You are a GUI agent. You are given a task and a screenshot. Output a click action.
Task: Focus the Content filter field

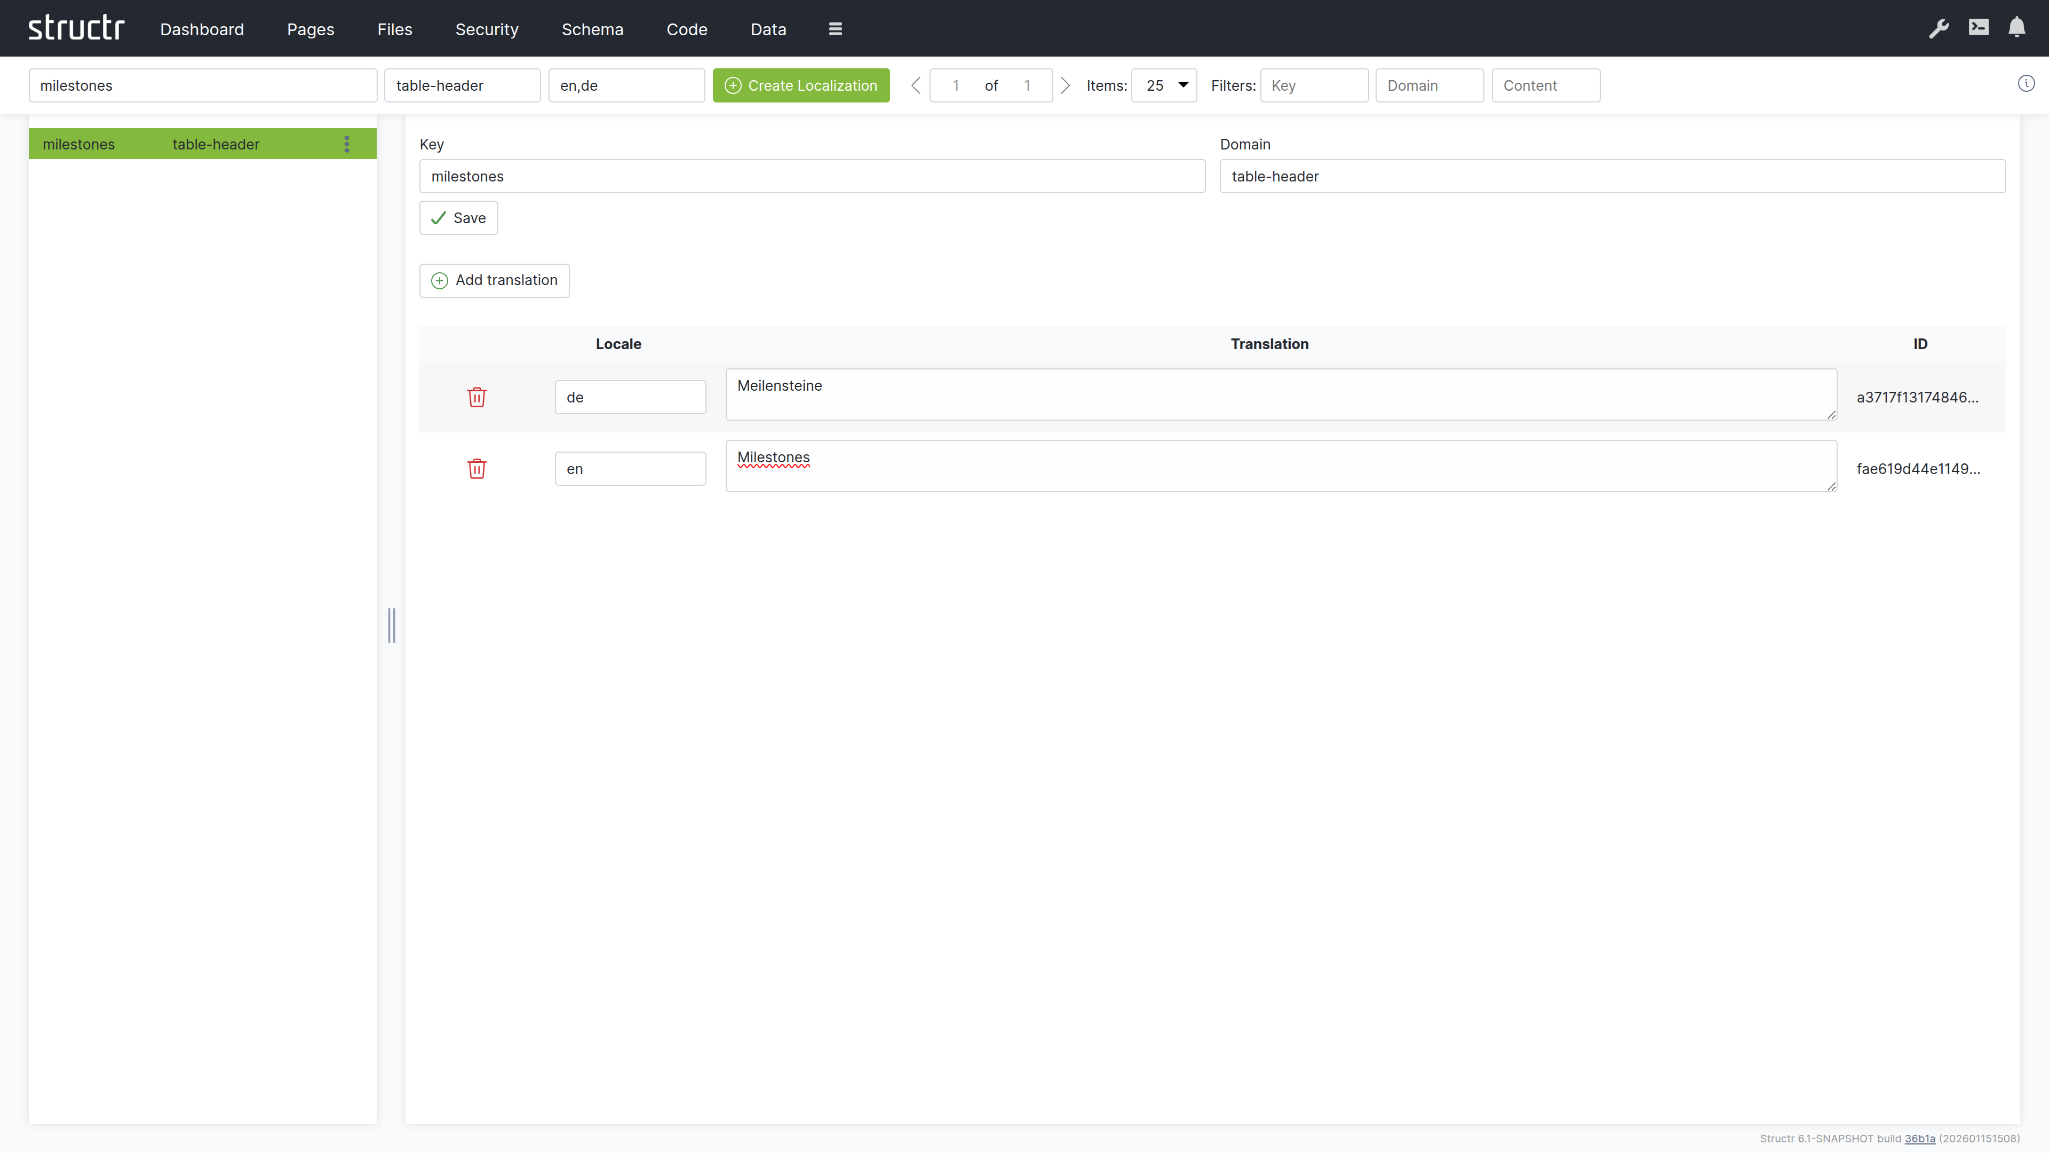[x=1545, y=85]
